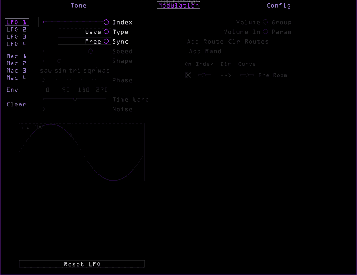Toggle the Volume In Param switch
This screenshot has height=275, width=357.
(265, 32)
